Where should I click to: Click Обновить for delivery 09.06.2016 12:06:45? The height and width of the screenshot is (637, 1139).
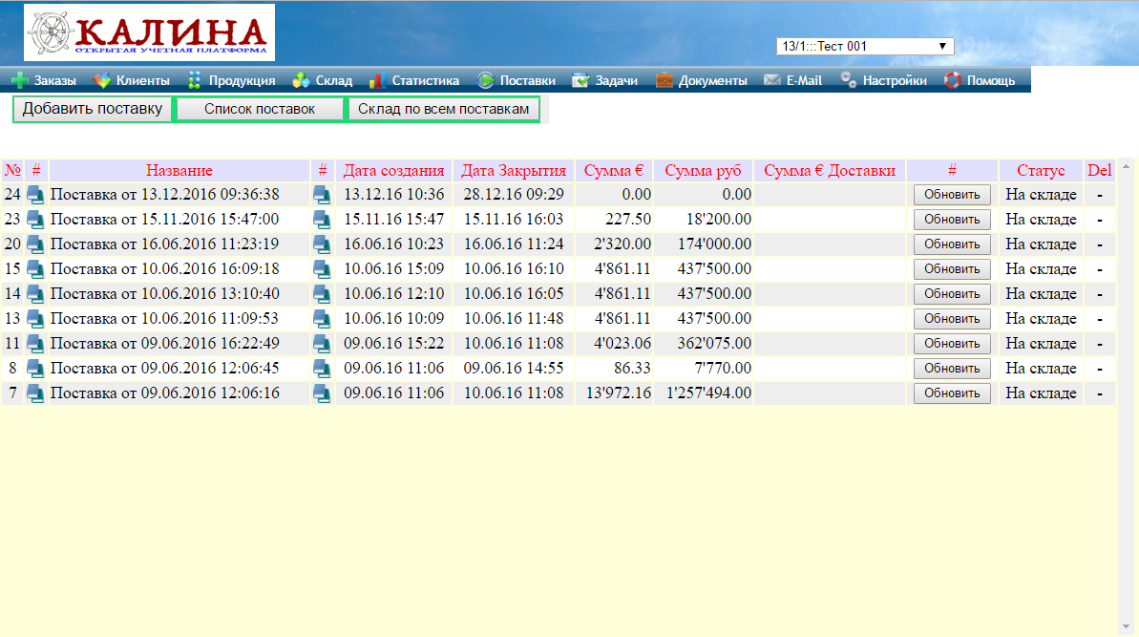[x=952, y=369]
